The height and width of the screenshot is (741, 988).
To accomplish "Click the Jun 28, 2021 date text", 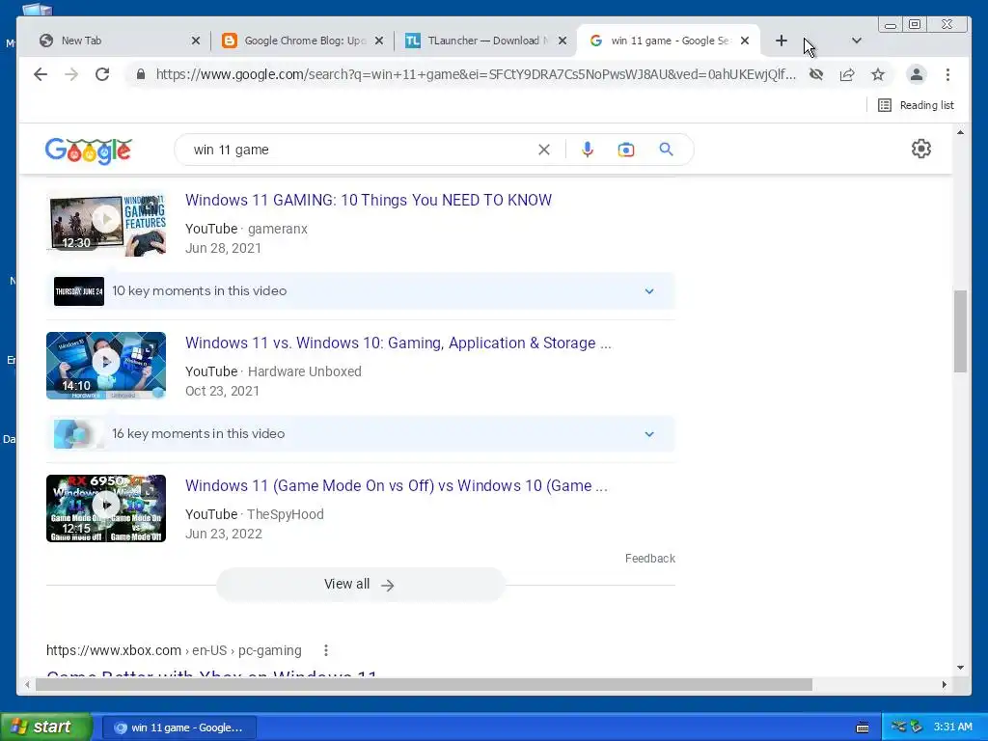I will click(x=223, y=248).
